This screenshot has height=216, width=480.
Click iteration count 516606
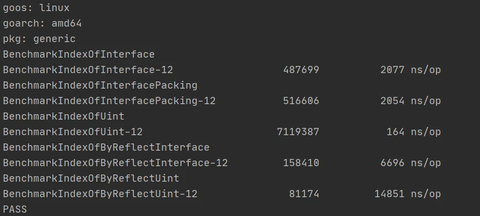[x=301, y=101]
